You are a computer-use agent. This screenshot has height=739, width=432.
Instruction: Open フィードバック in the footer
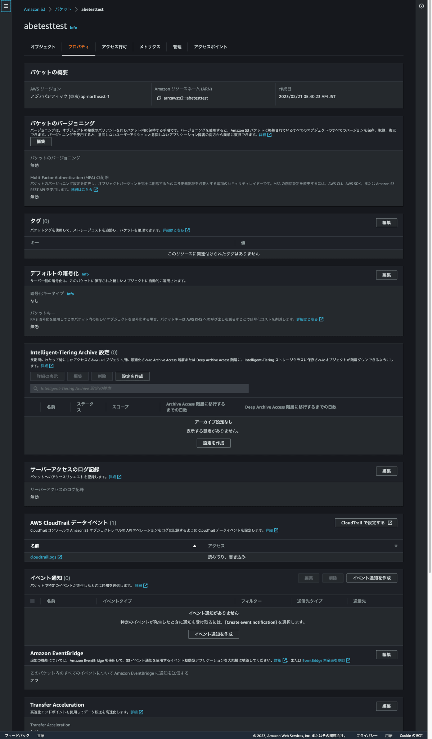click(x=17, y=735)
